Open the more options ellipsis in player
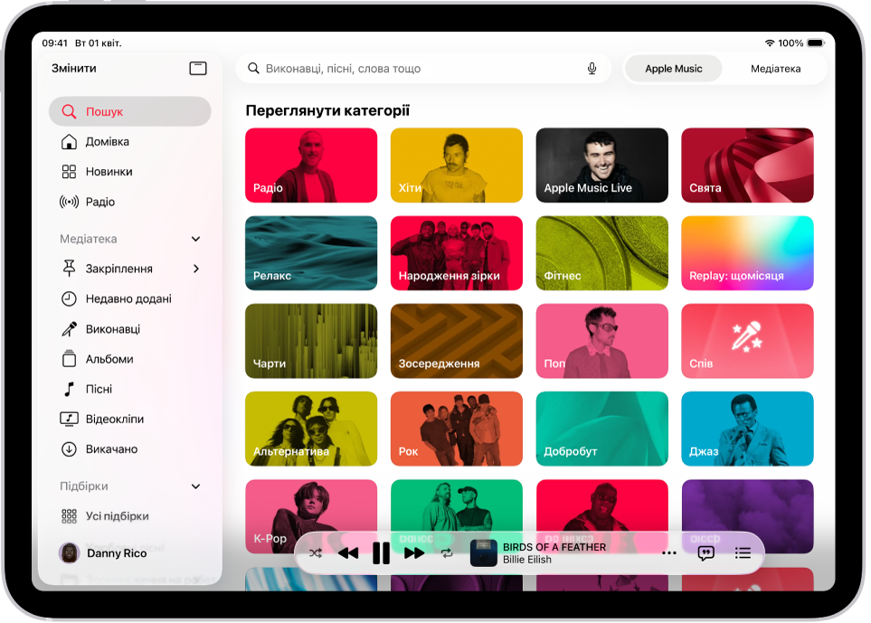 tap(669, 553)
